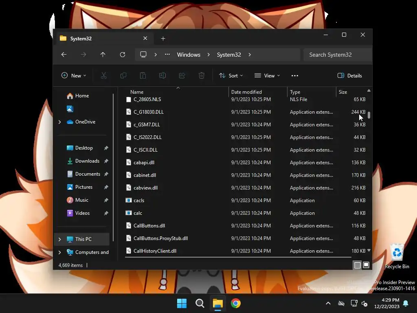
Task: Open the Recycle Bin desktop icon
Action: [x=397, y=257]
